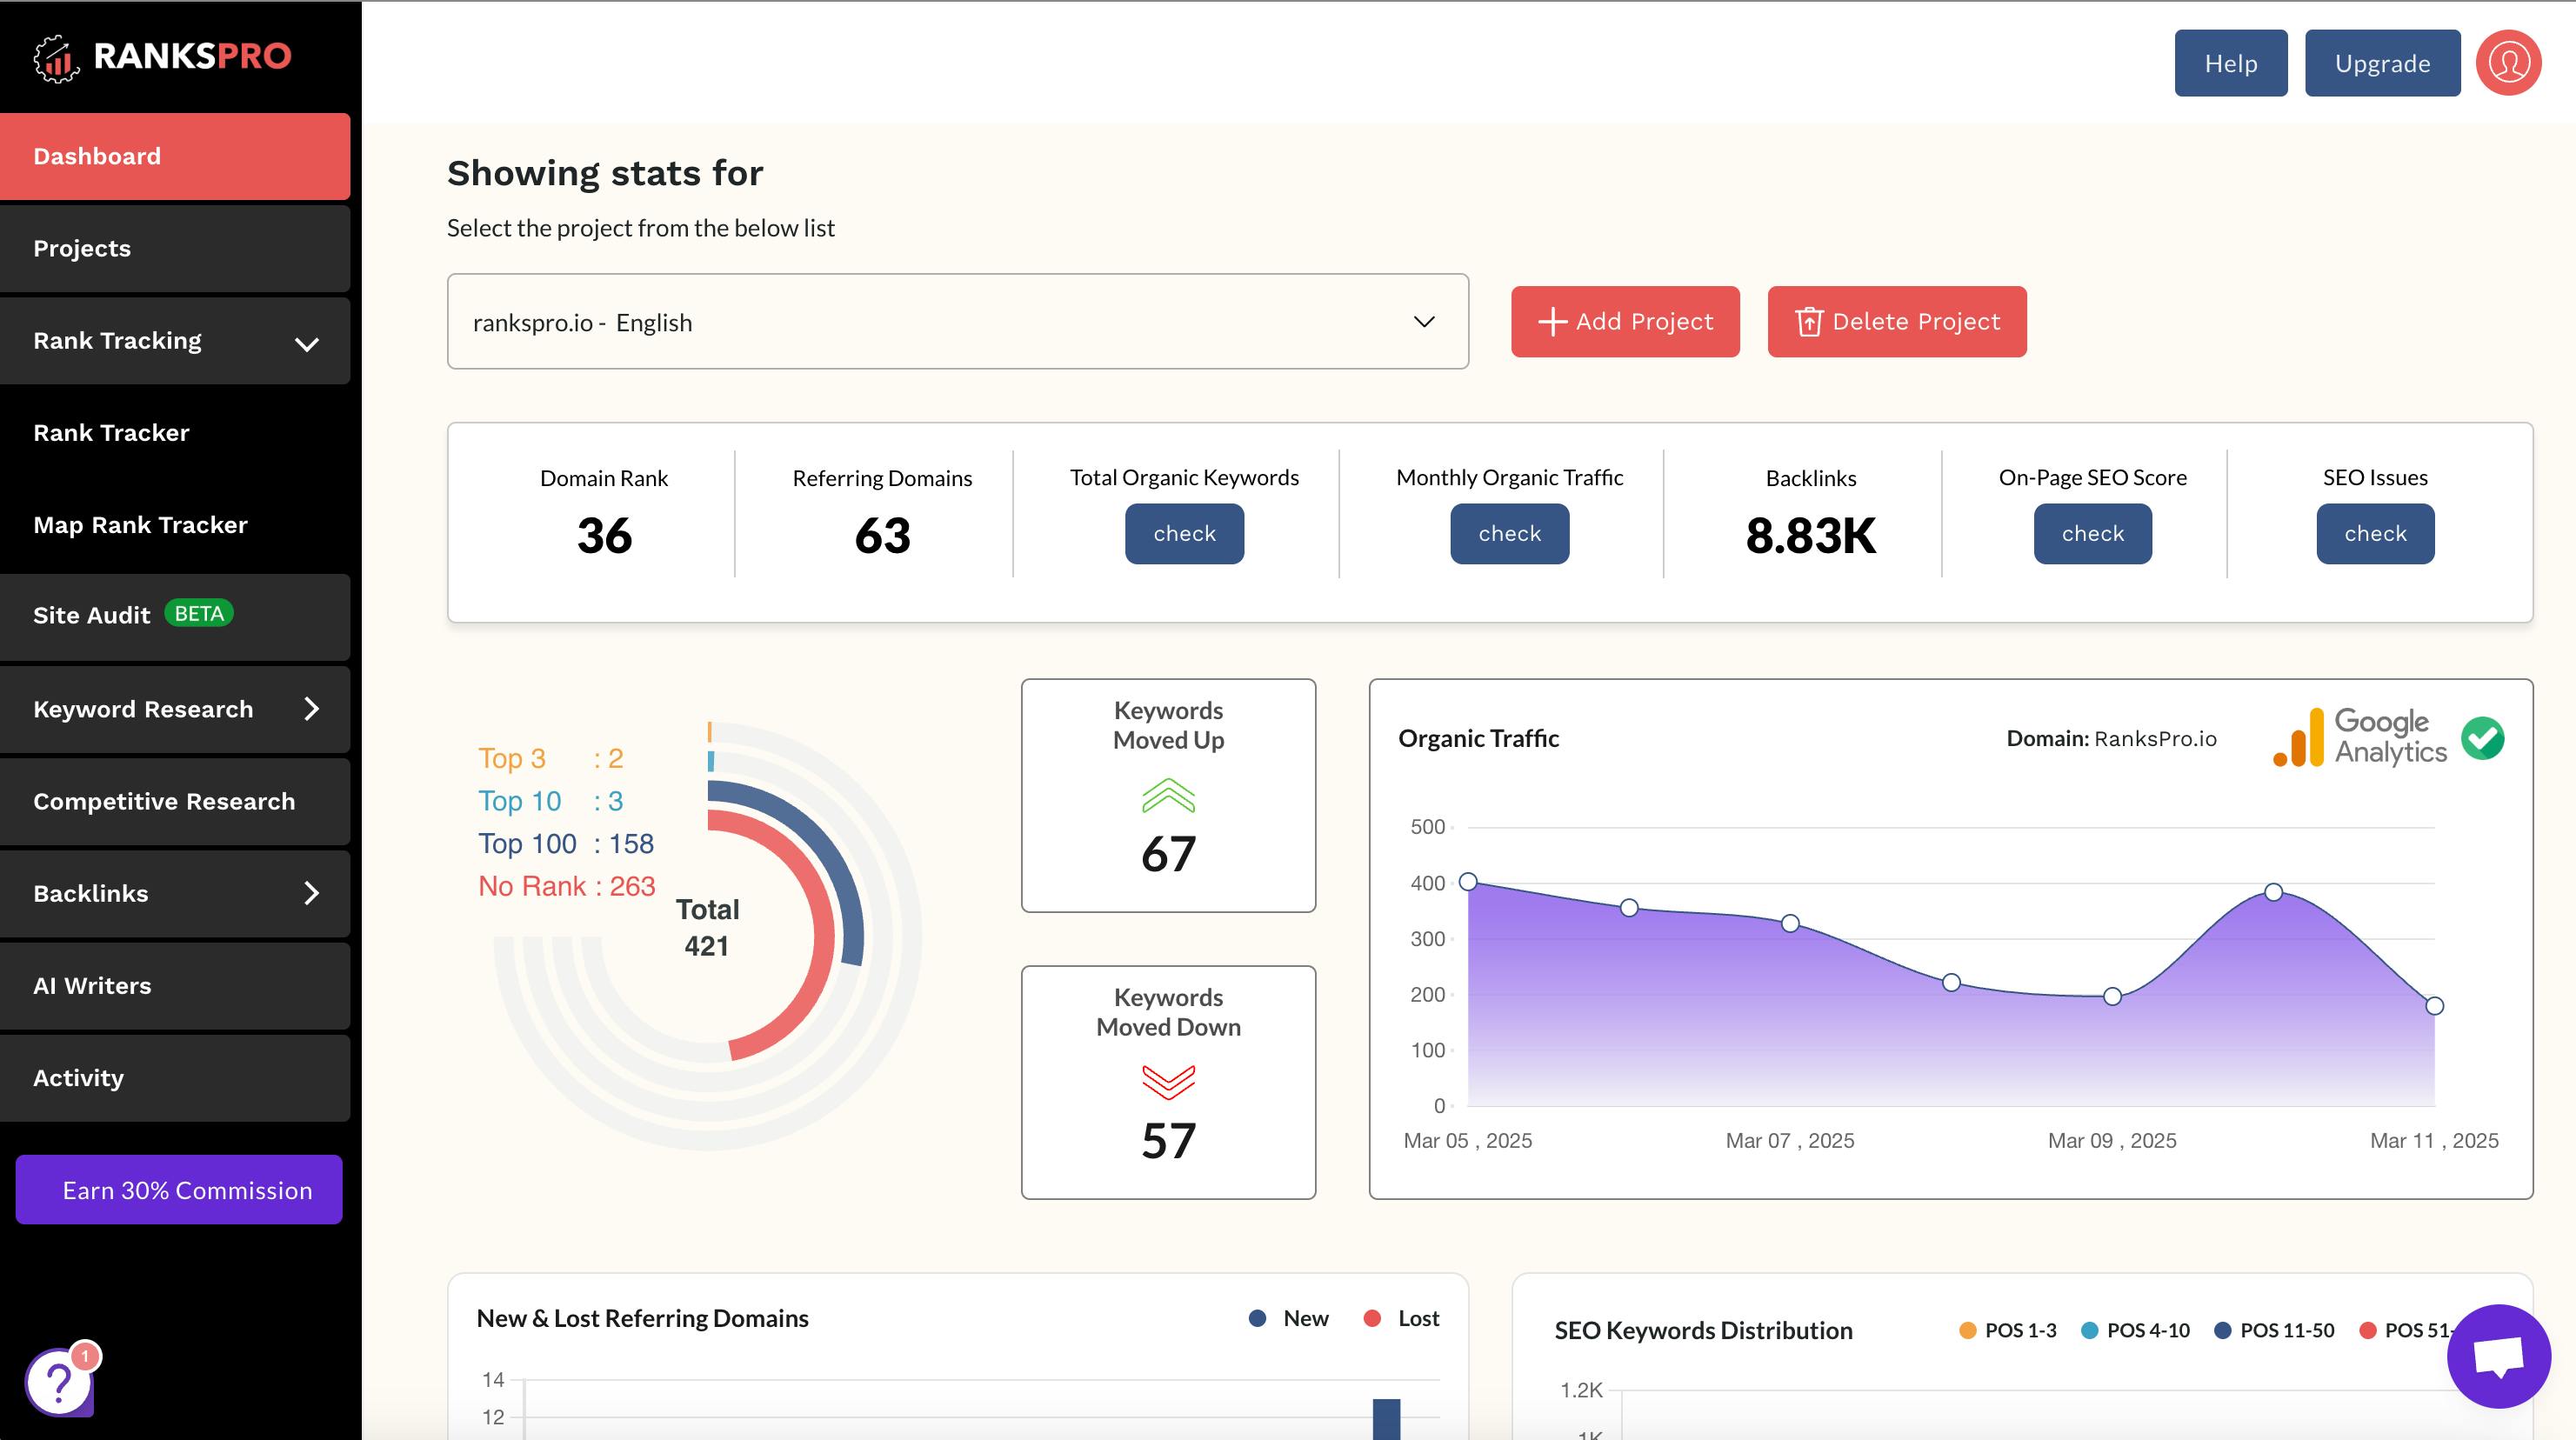Click the 'Top 10 : 3' legend text
The image size is (2576, 1440).
[551, 801]
